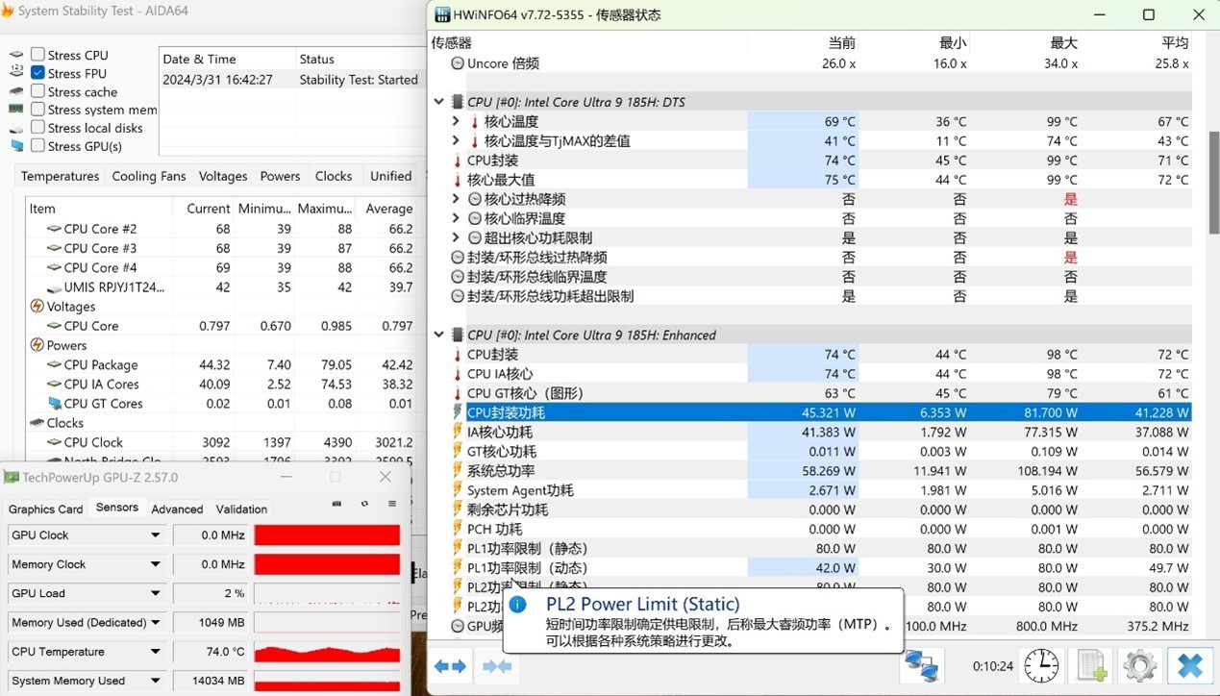Click the CPU Core #2 row
Image resolution: width=1220 pixels, height=696 pixels.
pos(221,229)
